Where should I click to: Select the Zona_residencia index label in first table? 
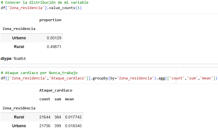pos(19,29)
